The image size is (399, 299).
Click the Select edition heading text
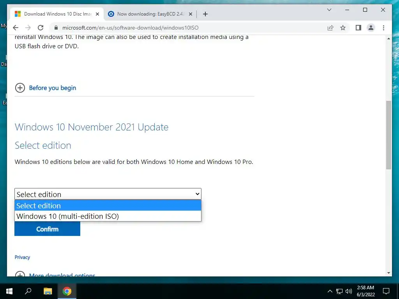point(43,145)
